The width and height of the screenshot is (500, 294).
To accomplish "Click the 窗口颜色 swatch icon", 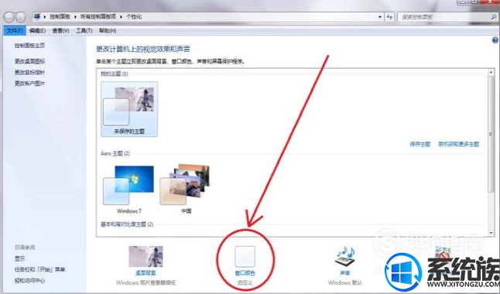I will 245,256.
